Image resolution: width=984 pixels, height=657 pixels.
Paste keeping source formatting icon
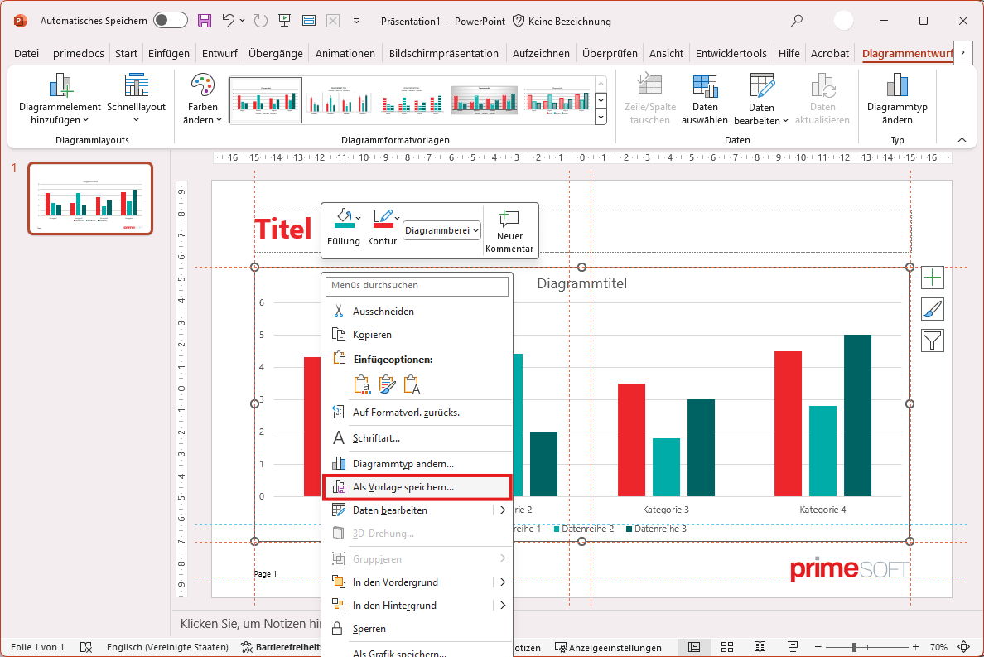[387, 384]
